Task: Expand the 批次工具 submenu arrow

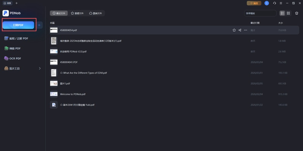Action: (x=40, y=69)
